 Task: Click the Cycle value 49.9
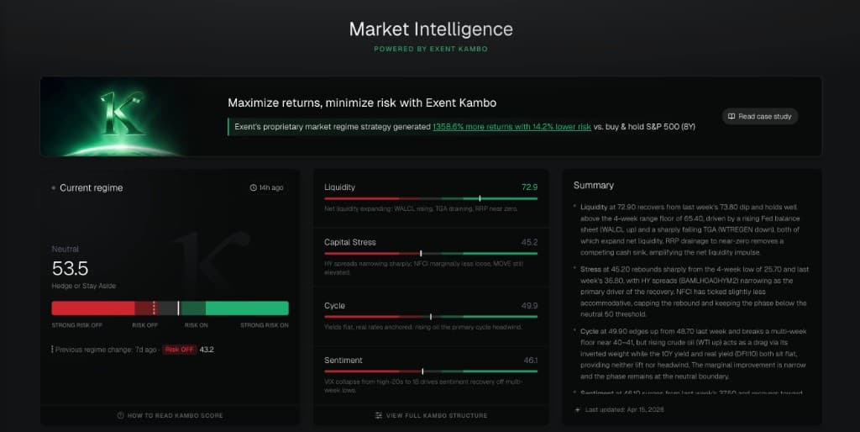(x=529, y=305)
